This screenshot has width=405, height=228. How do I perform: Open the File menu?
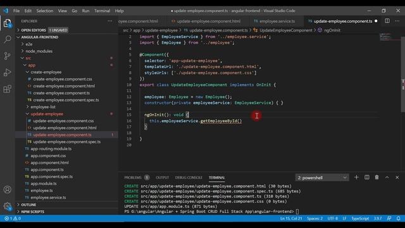pyautogui.click(x=16, y=11)
